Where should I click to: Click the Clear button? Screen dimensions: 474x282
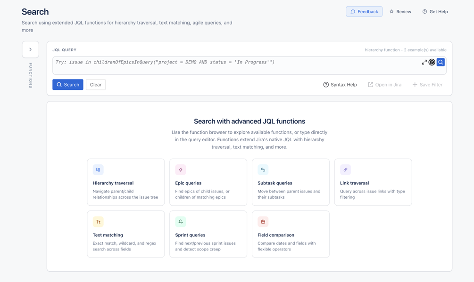point(96,85)
